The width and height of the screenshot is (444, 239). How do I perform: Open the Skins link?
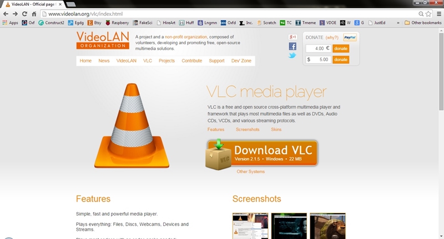point(276,129)
